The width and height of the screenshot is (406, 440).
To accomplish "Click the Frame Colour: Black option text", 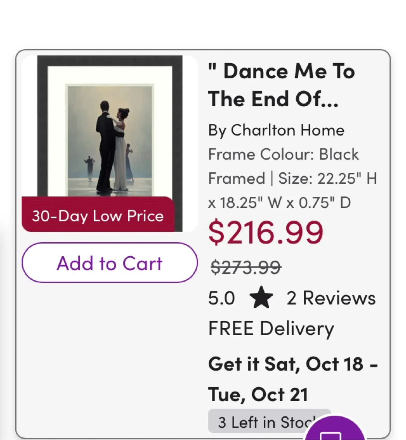I will click(x=283, y=154).
